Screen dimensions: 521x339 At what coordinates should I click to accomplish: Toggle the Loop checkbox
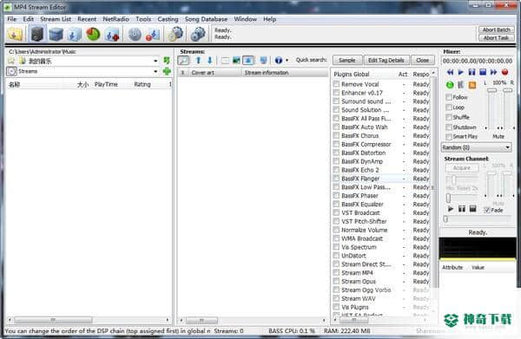pos(449,108)
